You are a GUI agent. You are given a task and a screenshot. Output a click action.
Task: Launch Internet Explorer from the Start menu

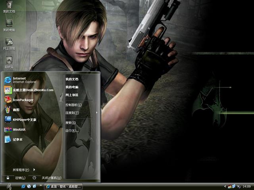pyautogui.click(x=20, y=80)
